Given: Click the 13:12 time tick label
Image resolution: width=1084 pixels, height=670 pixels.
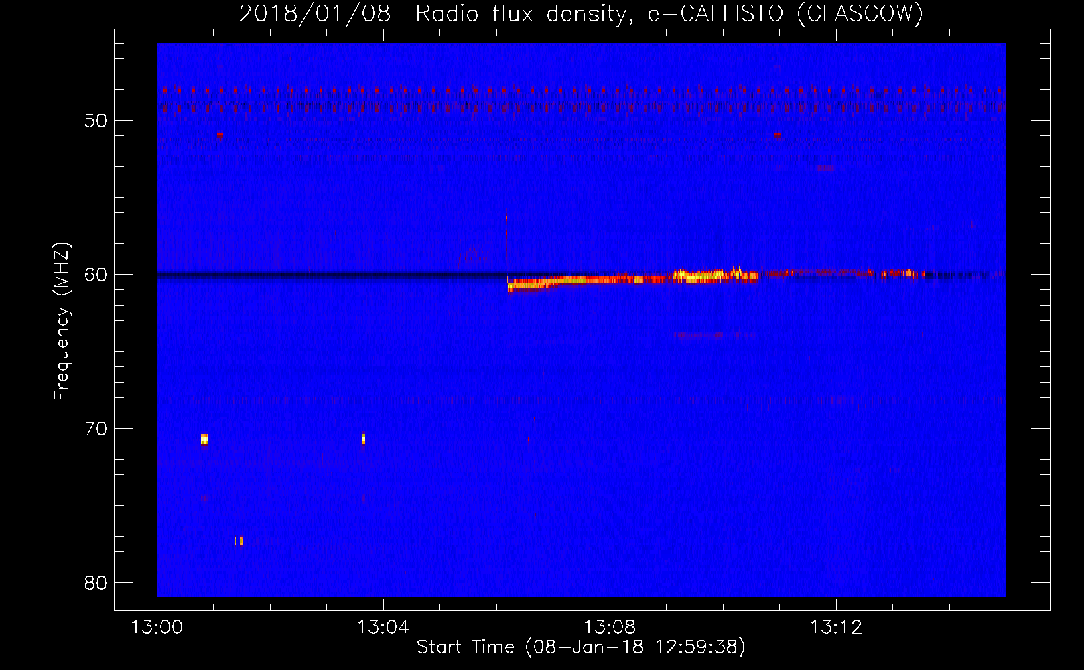Looking at the screenshot, I should click(836, 628).
